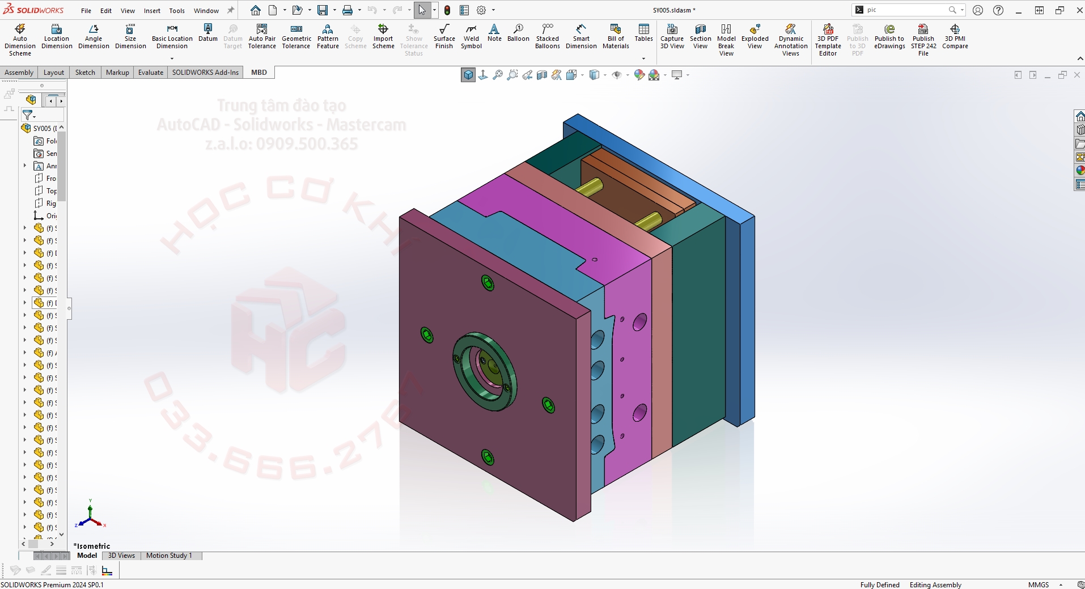Click the FeatureManager design tree tab icon
This screenshot has width=1085, height=589.
[x=31, y=100]
